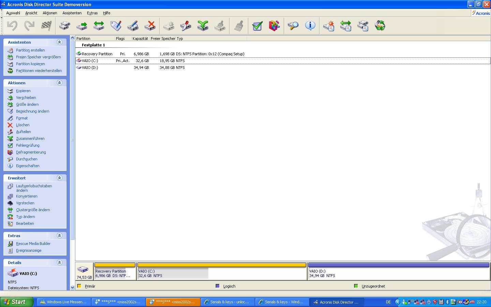Click the Change label tag toolbar icon

coord(116,26)
